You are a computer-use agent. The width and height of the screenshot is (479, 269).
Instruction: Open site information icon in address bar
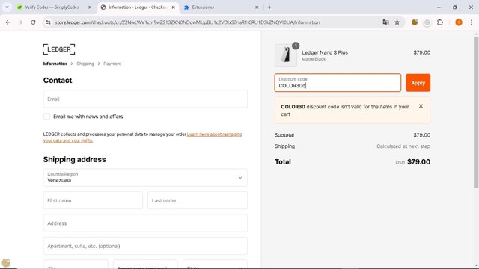[48, 22]
